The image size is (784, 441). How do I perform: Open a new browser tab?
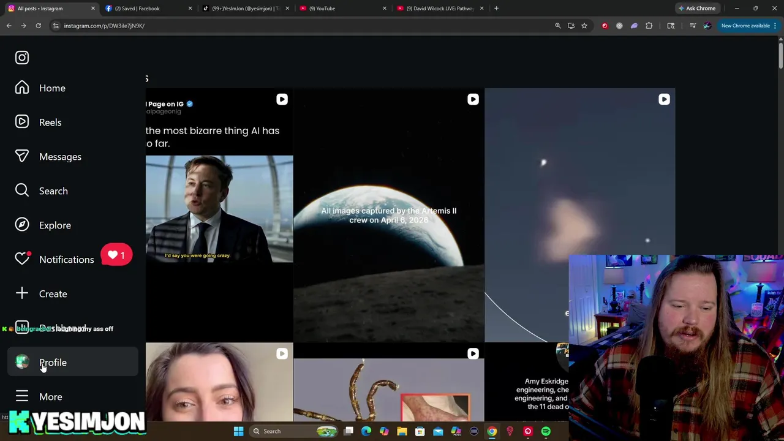[x=496, y=9]
